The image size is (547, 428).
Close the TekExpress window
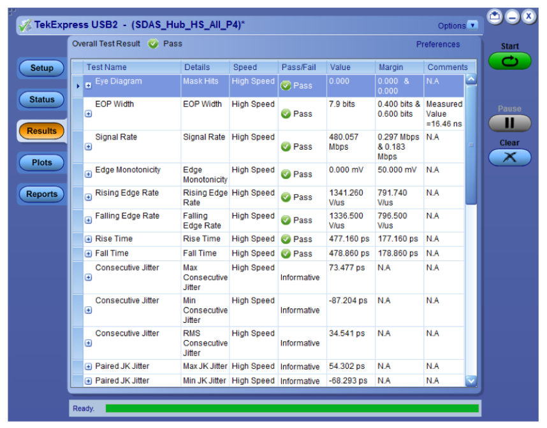tap(529, 16)
